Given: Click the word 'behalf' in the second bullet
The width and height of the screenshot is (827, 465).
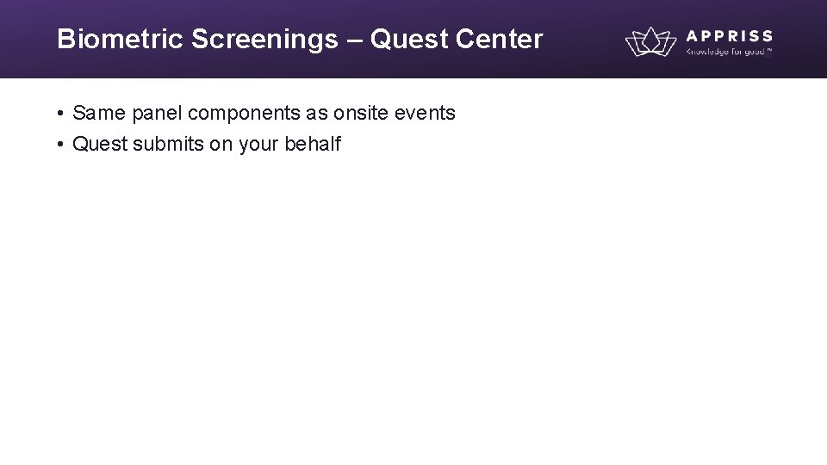Looking at the screenshot, I should pyautogui.click(x=312, y=144).
